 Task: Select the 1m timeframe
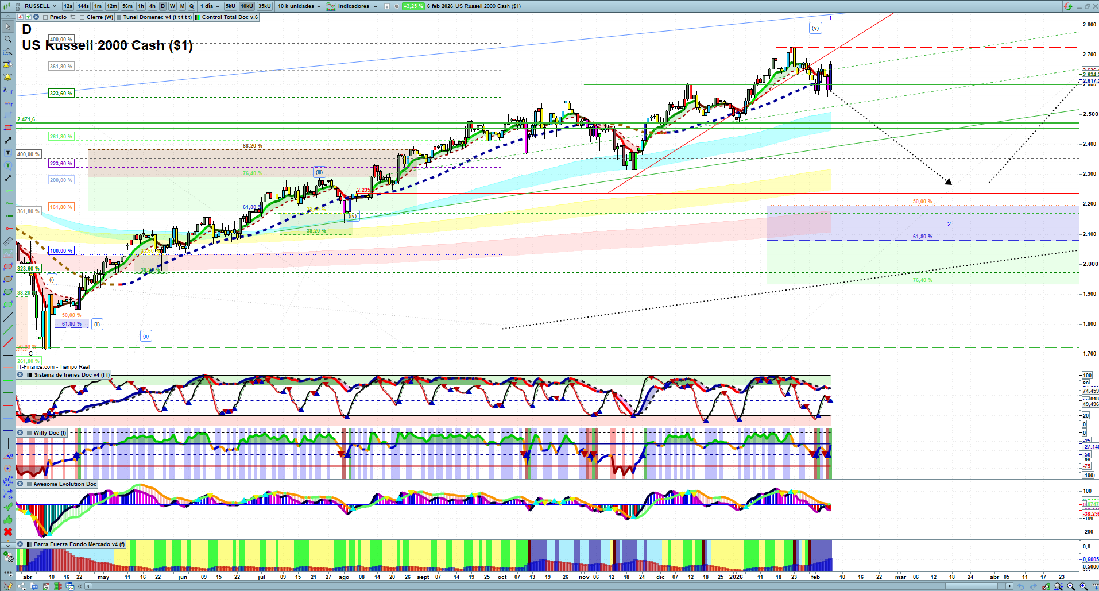coord(98,6)
